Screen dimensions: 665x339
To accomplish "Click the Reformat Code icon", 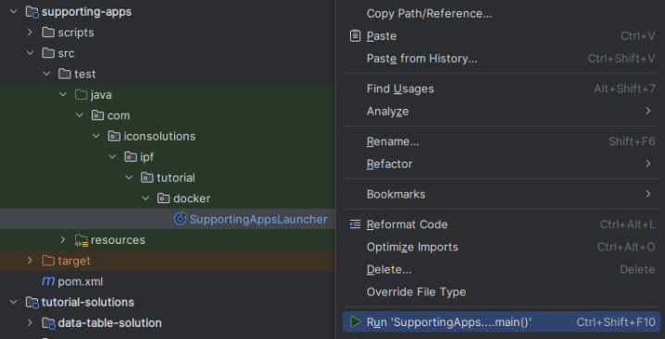I will 355,224.
